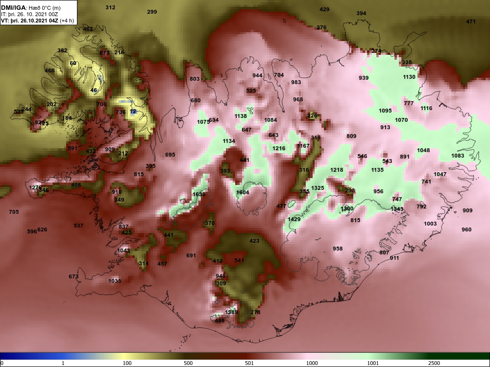
Task: Click the map value 1429
Action: click(294, 219)
